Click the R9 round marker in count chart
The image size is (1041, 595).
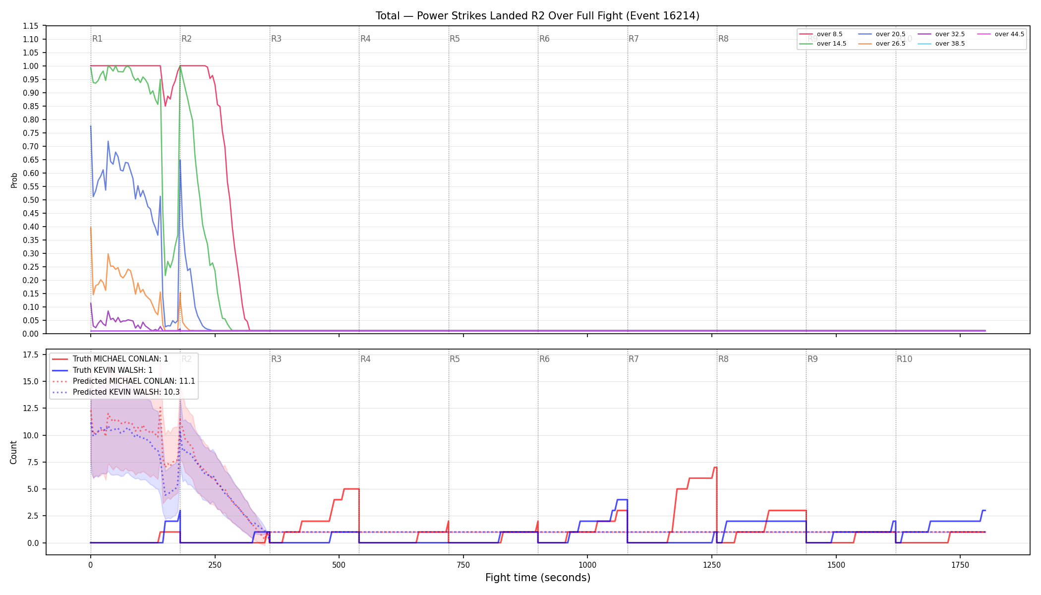812,359
